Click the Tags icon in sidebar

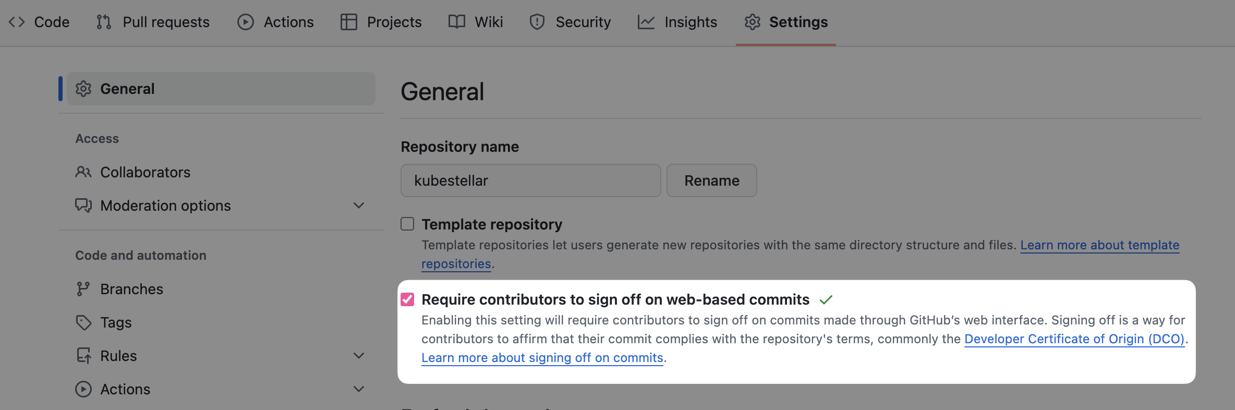click(83, 322)
